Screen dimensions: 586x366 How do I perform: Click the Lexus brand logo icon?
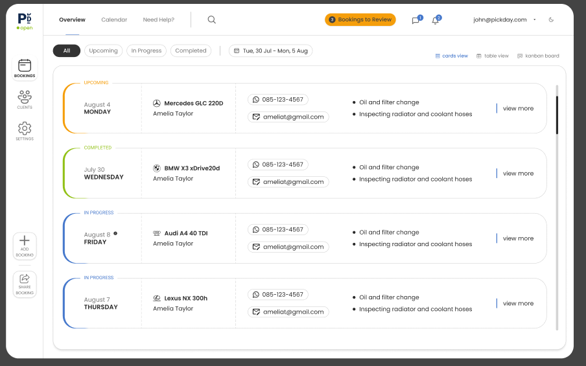[x=157, y=298]
